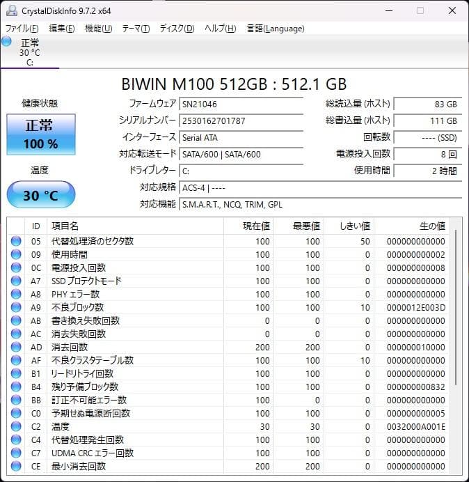The image size is (469, 482).
Task: Open the ディスク(D) menu
Action: coord(177,29)
